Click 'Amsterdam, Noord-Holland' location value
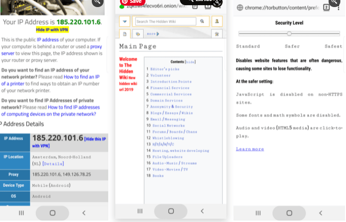346x222 pixels. (x=62, y=157)
